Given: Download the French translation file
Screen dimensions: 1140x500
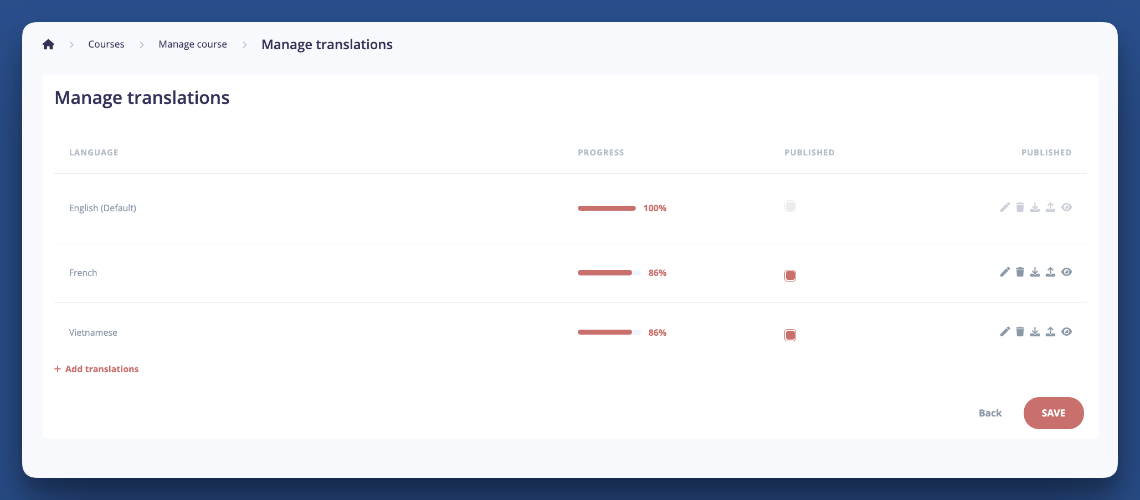Looking at the screenshot, I should tap(1035, 272).
